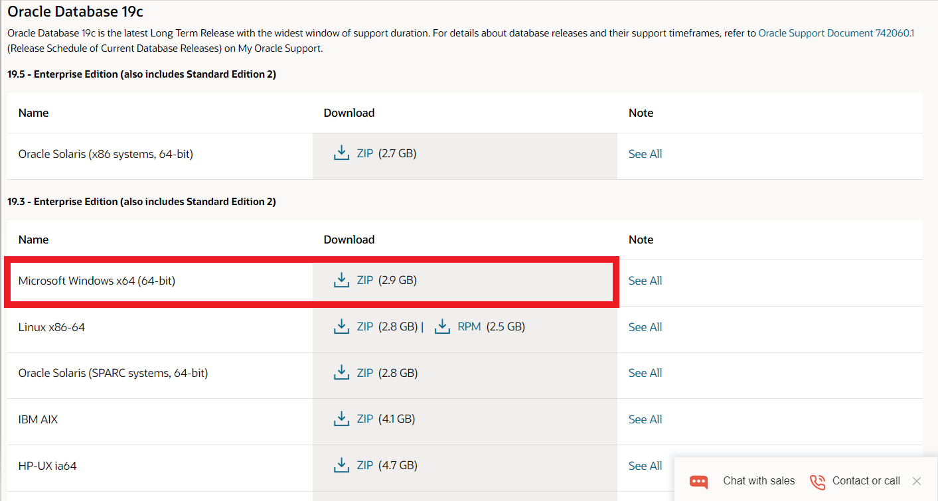This screenshot has height=501, width=938.
Task: Click the 19.3 - Enterprise Edition heading
Action: click(x=141, y=201)
